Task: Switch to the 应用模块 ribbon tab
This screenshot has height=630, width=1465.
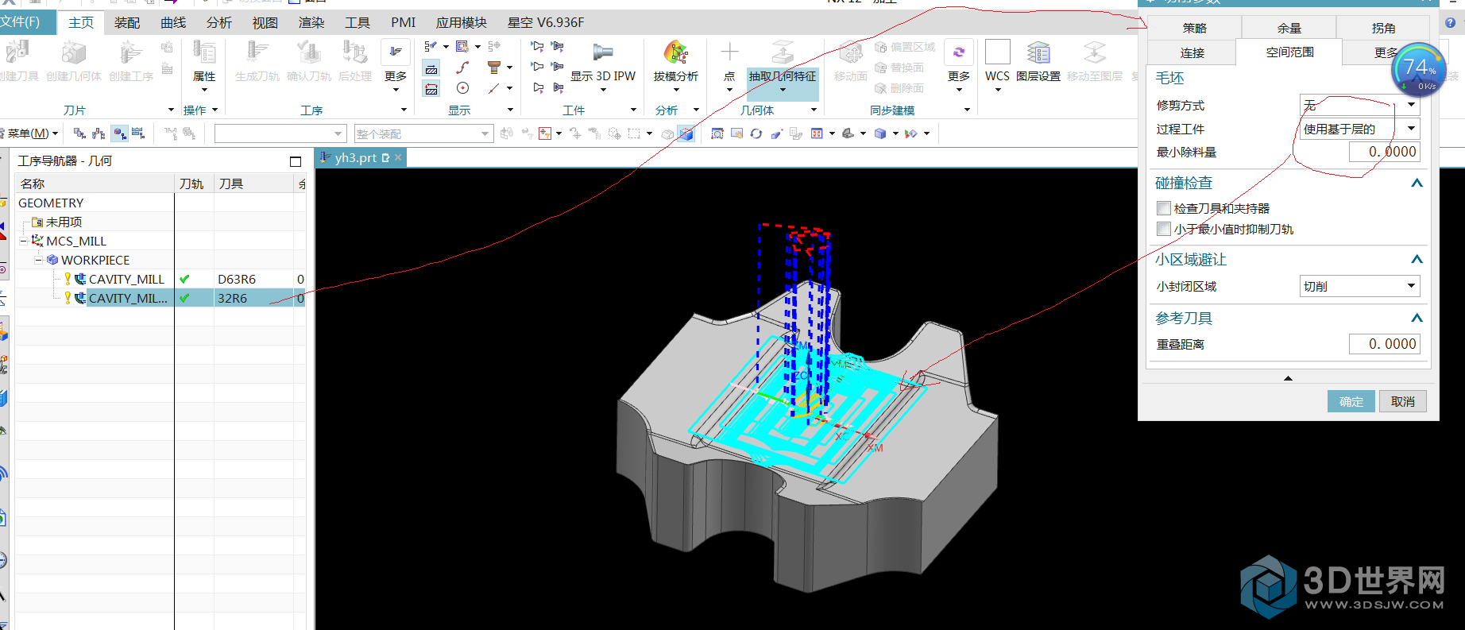Action: click(461, 23)
